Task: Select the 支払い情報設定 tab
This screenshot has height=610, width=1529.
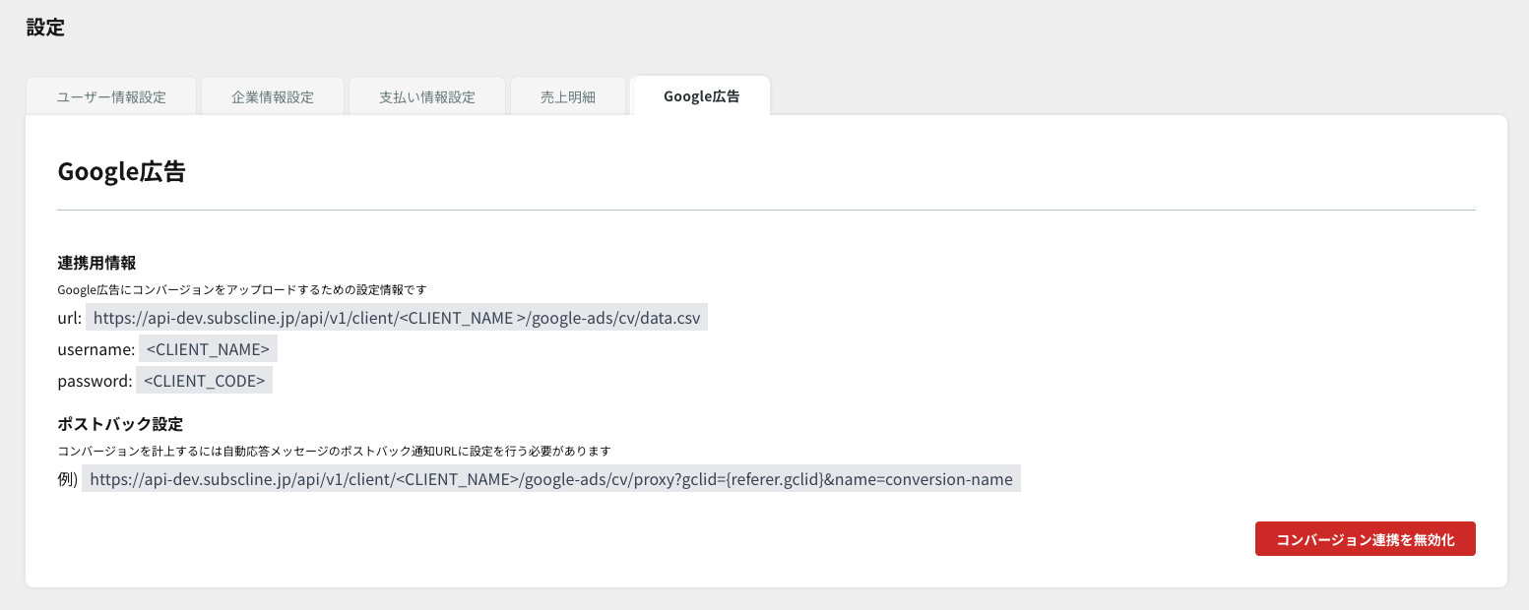Action: tap(427, 96)
